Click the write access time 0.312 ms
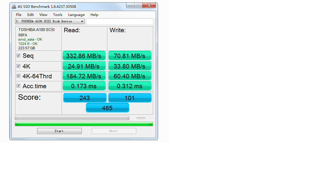The width and height of the screenshot is (334, 188). tap(130, 86)
